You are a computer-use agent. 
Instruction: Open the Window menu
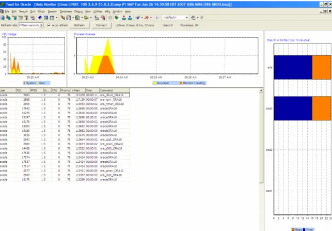click(118, 11)
